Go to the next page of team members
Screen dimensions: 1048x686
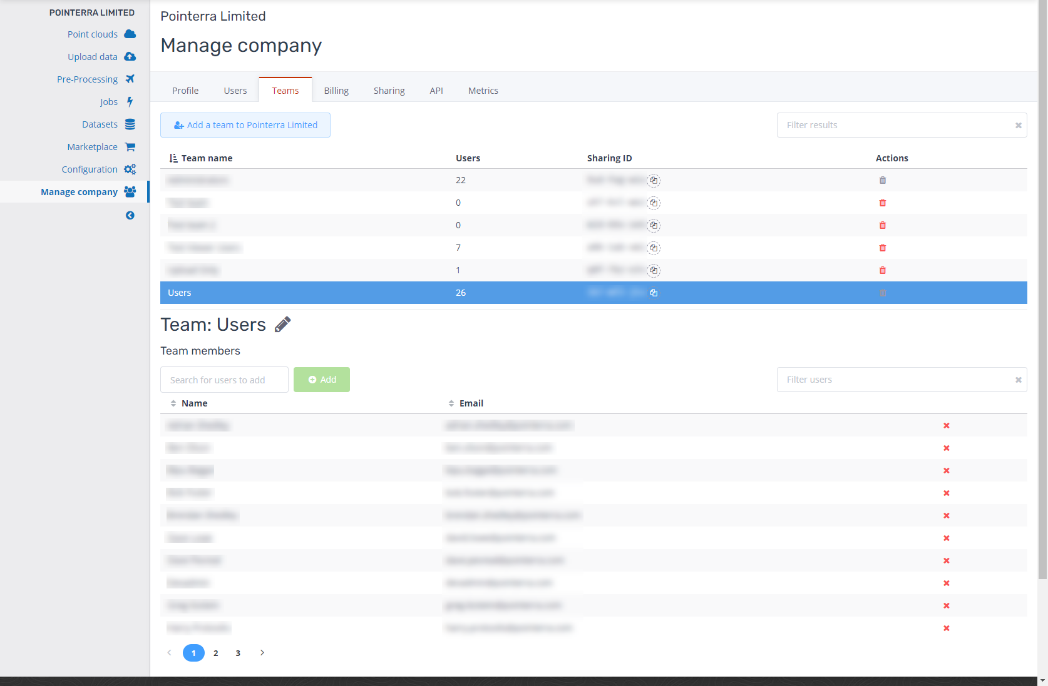[262, 652]
